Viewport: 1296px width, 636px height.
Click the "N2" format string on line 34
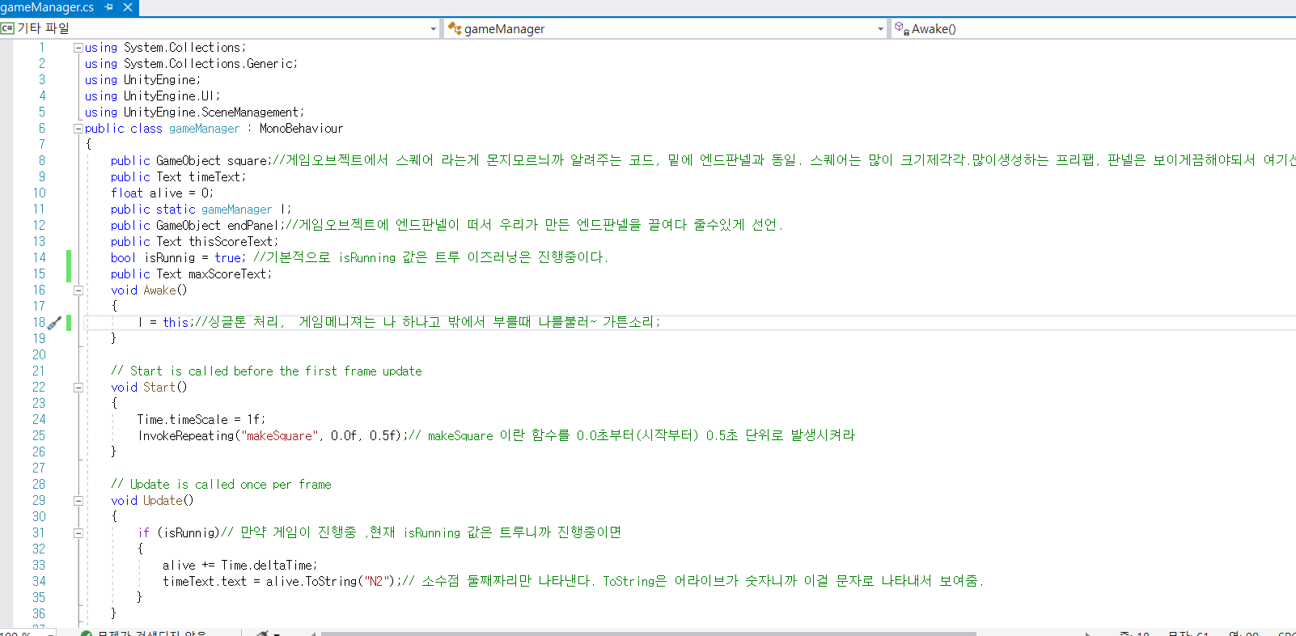[x=378, y=582]
